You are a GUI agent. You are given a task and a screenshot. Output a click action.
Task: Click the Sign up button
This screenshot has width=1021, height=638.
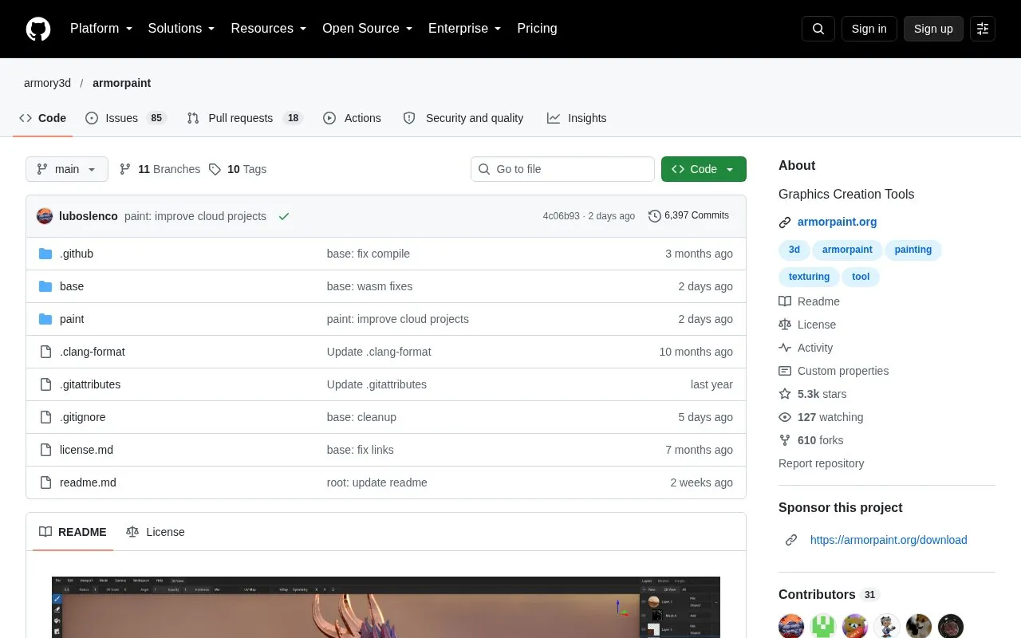[x=933, y=29]
